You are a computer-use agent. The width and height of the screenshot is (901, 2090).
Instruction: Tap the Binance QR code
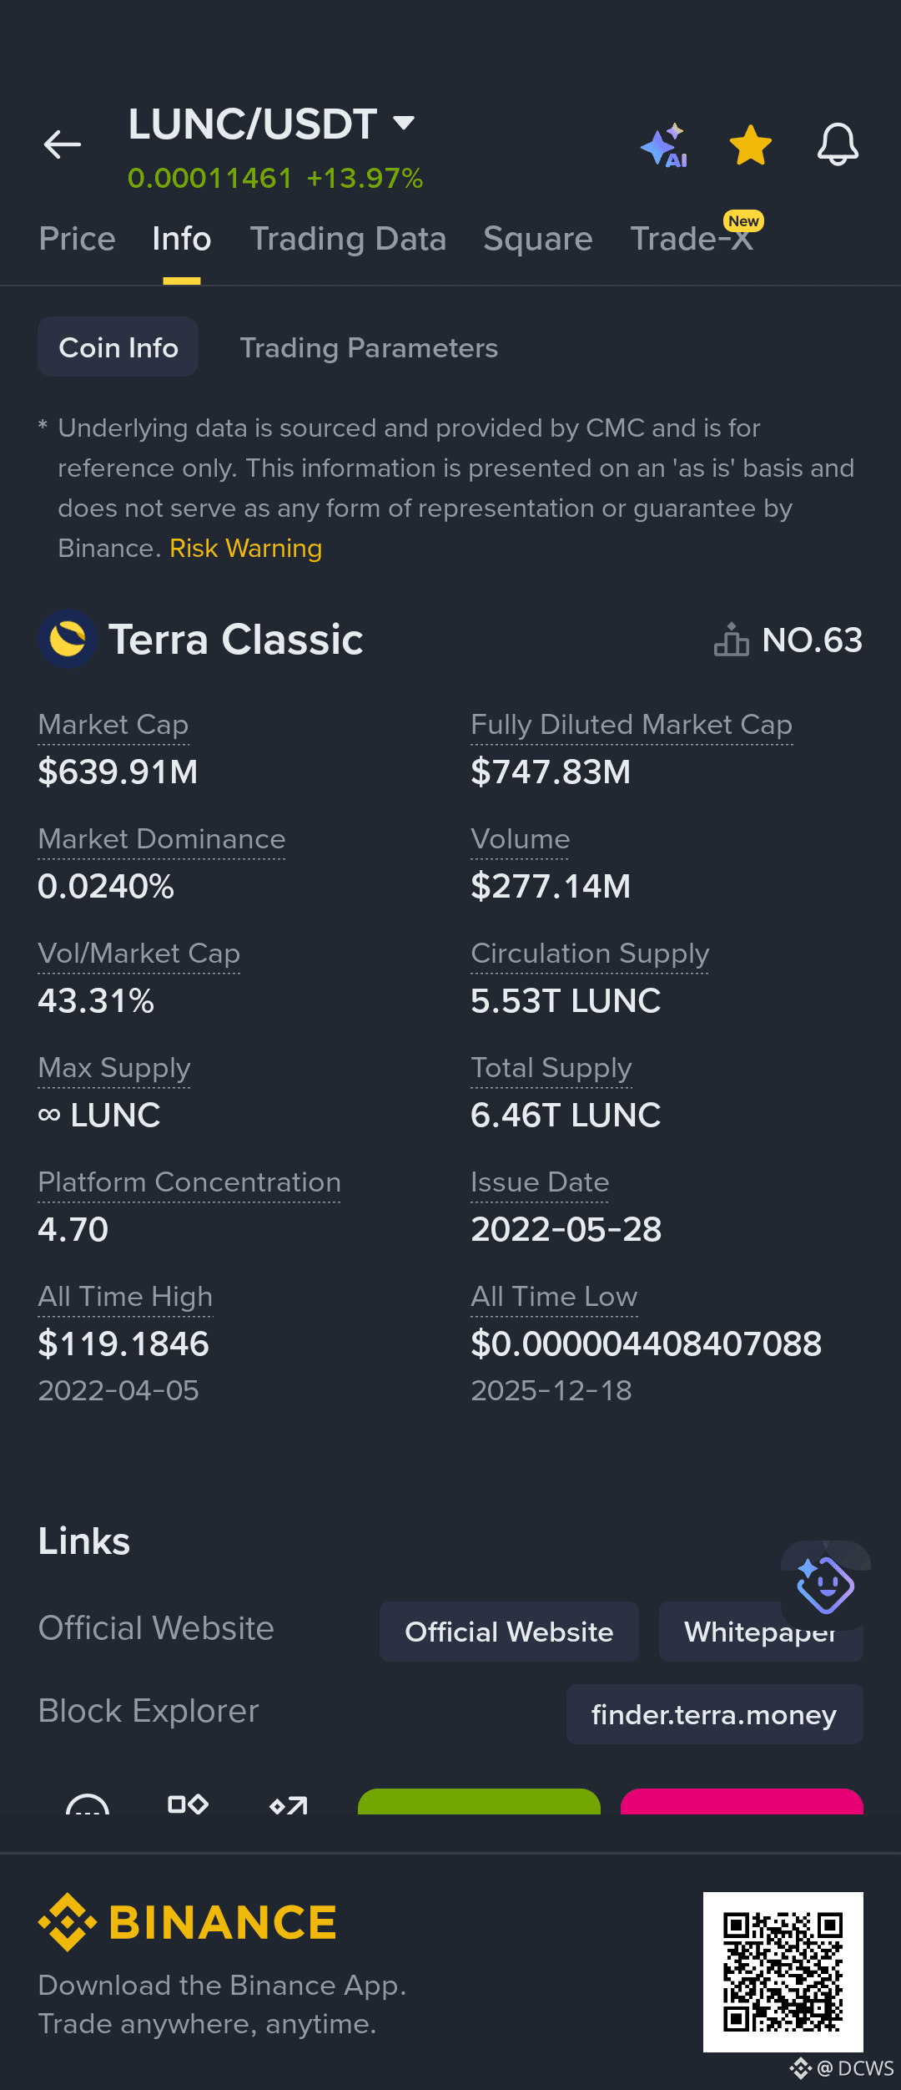click(x=783, y=1972)
